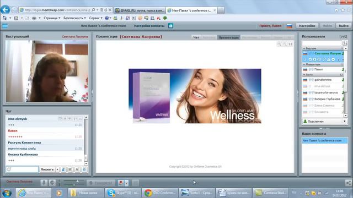Open the Подключен status dropdown
Viewport: 353px width, 198px height.
(x=345, y=121)
